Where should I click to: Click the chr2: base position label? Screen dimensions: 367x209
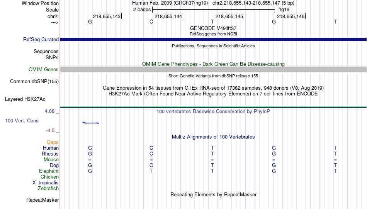point(53,16)
